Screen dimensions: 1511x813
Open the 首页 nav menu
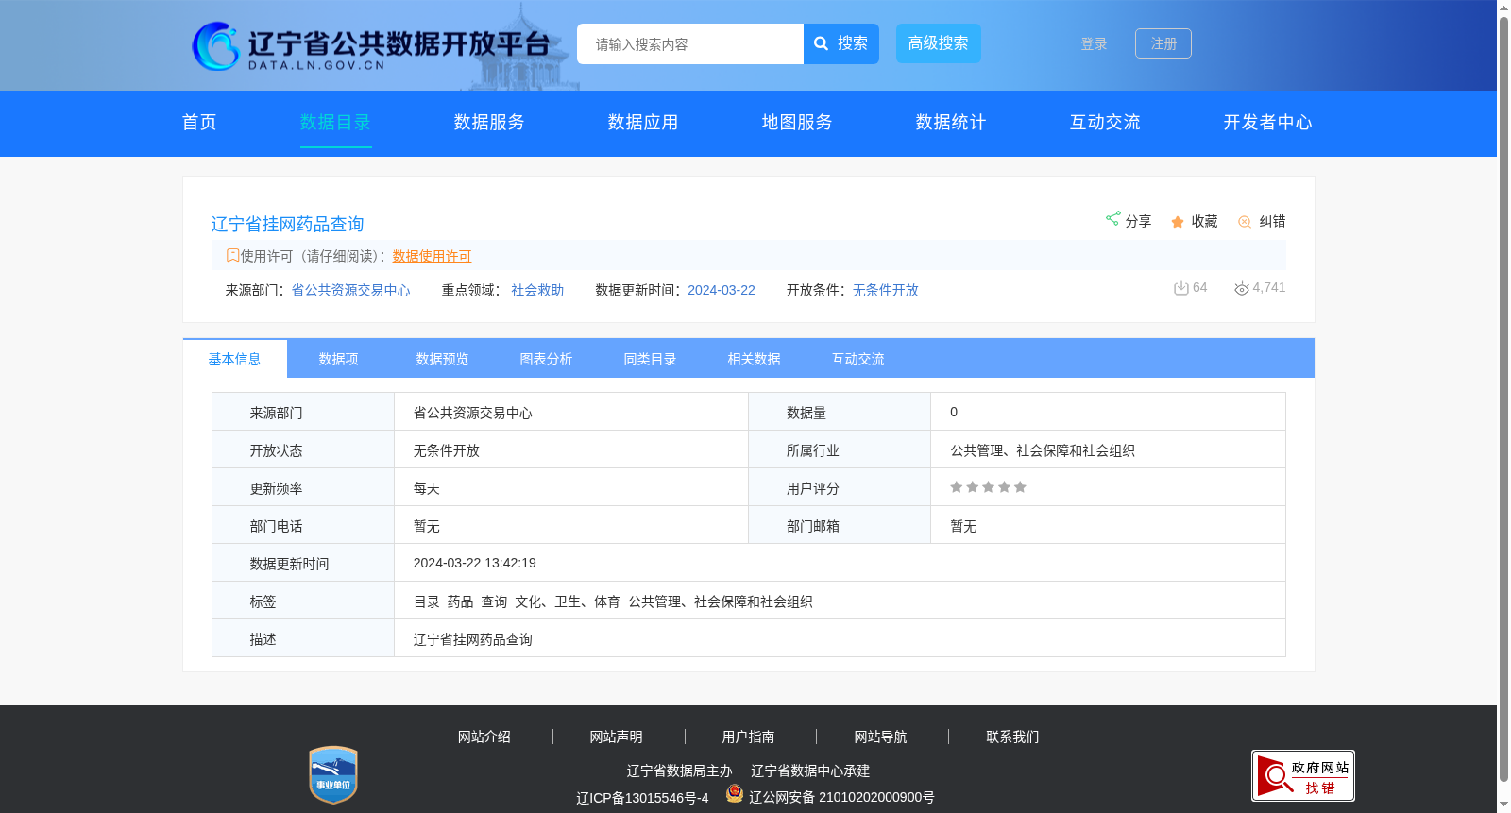coord(199,123)
